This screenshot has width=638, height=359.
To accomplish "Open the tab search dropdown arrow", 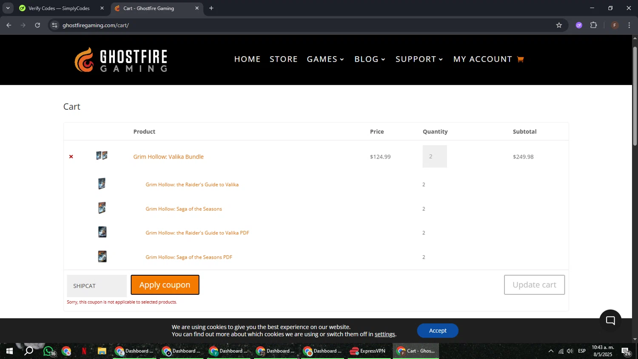I will (x=8, y=8).
